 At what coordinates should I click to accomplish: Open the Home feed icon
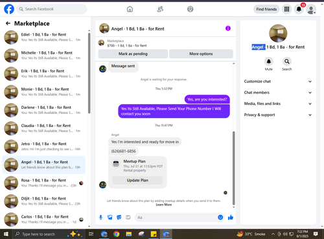pos(130,9)
